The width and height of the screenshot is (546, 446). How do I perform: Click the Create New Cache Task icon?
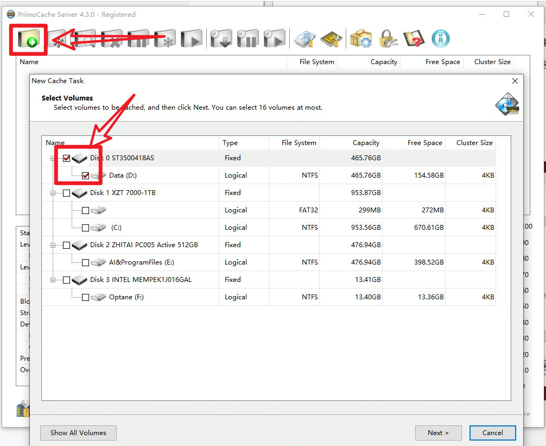coord(28,39)
